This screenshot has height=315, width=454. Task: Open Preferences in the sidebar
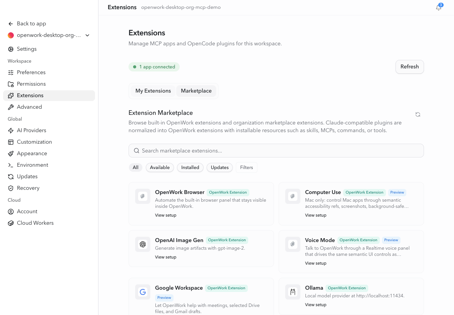[x=49, y=73]
